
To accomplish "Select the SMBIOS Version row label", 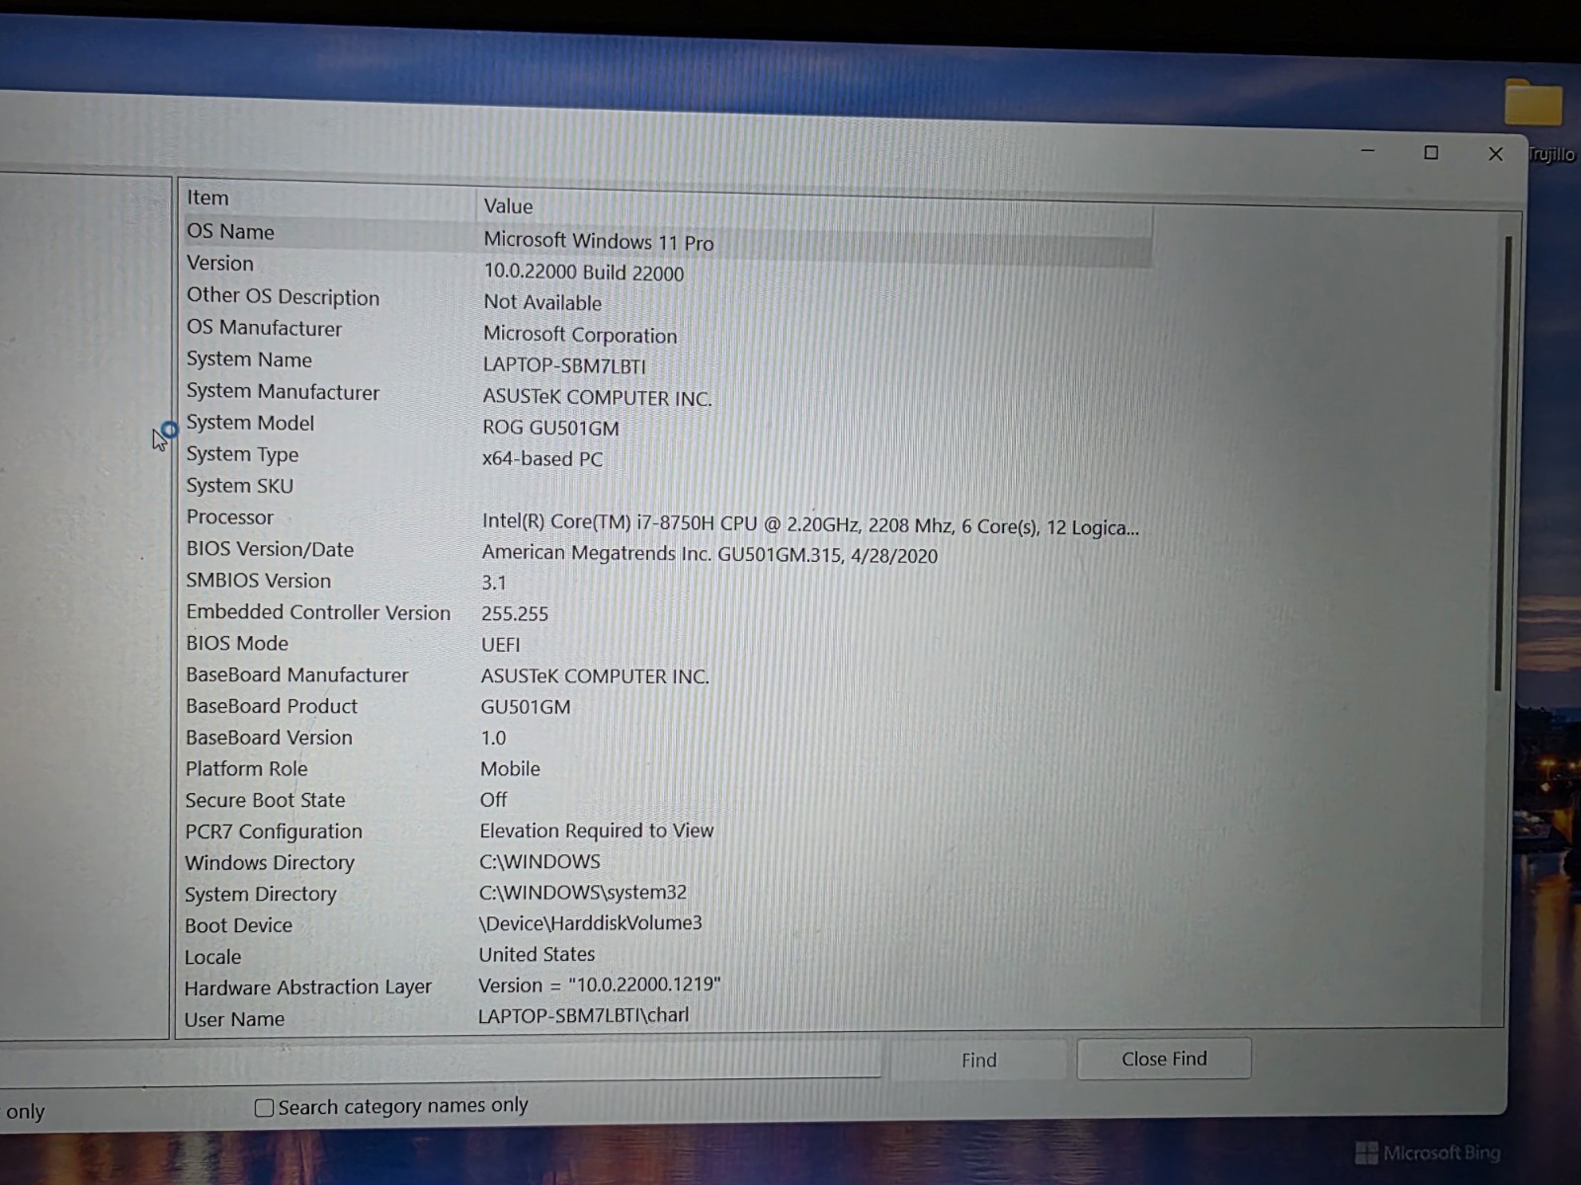I will 258,581.
